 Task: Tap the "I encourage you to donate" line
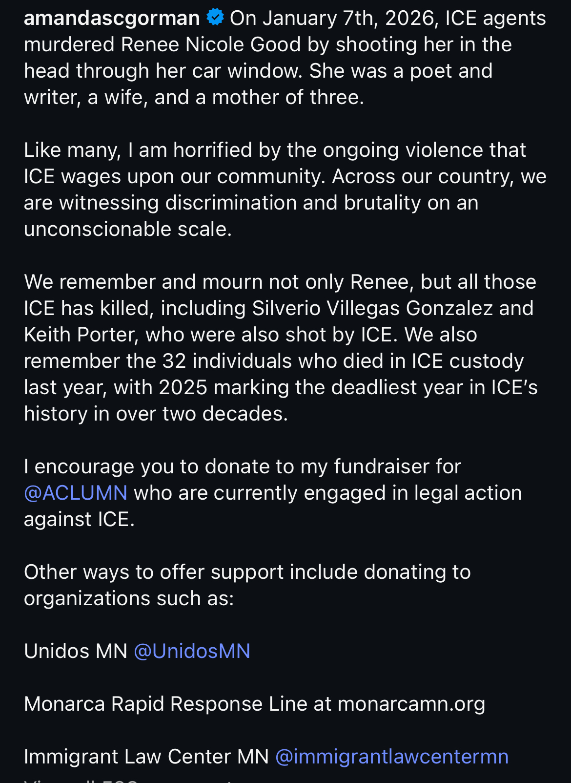tap(242, 466)
